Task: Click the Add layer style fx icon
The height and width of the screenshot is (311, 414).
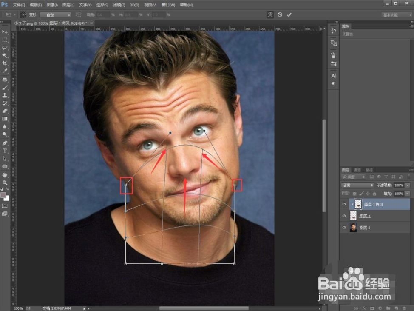Action: coord(364,308)
